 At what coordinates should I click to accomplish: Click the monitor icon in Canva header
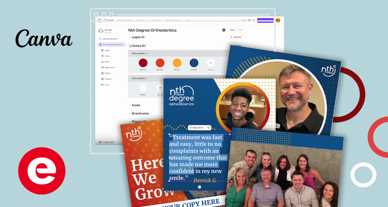pos(244,20)
